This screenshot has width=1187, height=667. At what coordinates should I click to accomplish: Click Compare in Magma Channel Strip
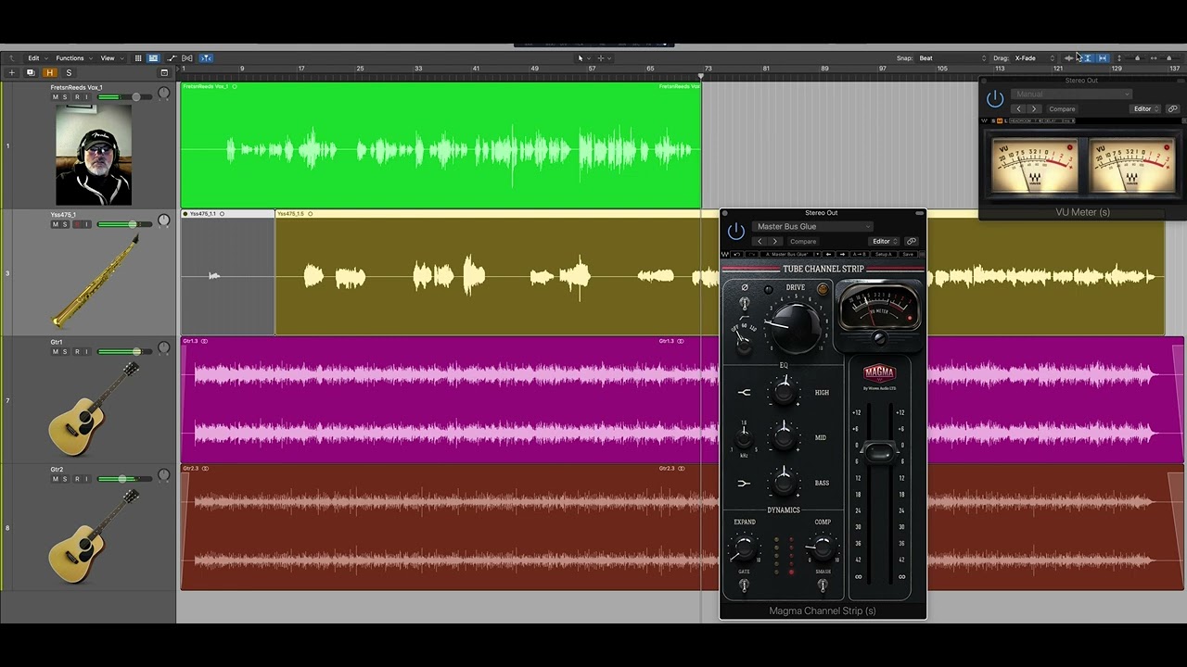pos(803,241)
